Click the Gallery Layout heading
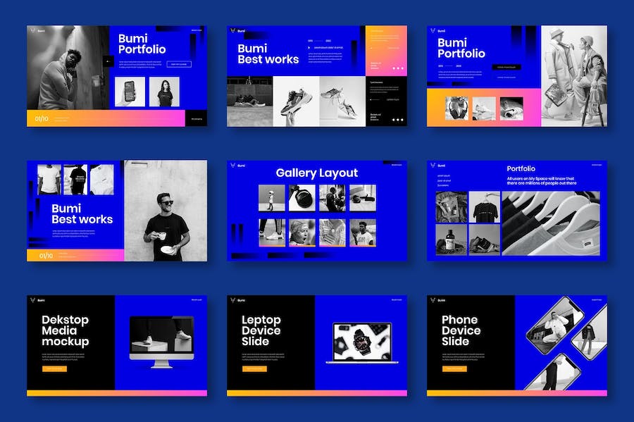Screen dimensions: 634x422 coord(316,173)
